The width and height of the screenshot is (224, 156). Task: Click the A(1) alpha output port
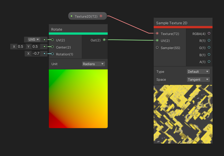(209, 62)
